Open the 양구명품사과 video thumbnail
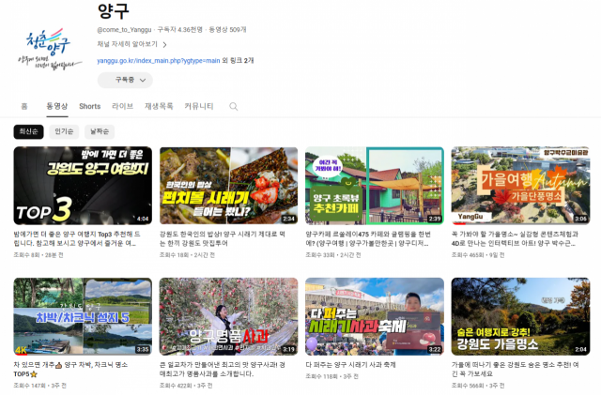The height and width of the screenshot is (395, 601). (x=228, y=315)
